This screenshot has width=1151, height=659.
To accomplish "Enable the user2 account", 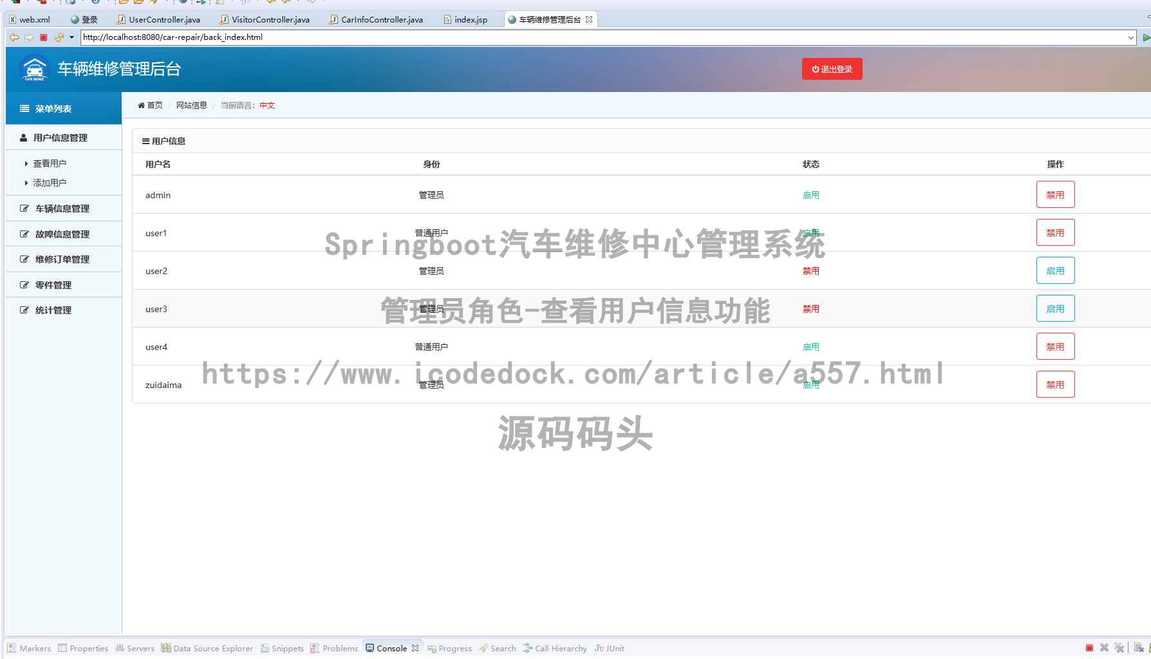I will click(x=1055, y=270).
